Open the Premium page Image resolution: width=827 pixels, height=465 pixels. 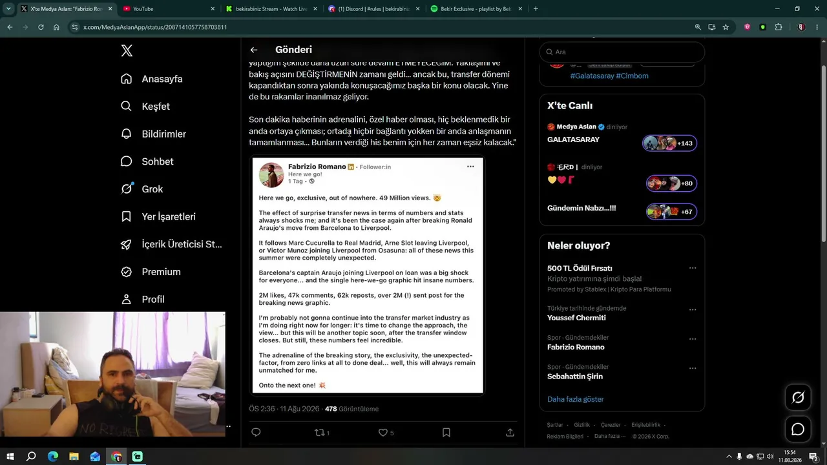(151, 272)
